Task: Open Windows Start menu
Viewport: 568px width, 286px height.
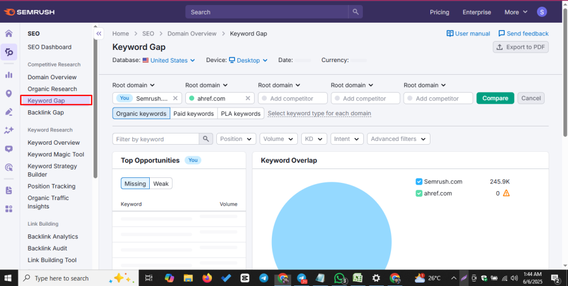Action: click(x=7, y=278)
